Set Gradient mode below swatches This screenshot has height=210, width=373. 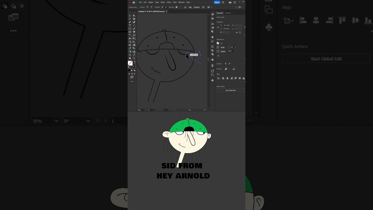(x=132, y=70)
